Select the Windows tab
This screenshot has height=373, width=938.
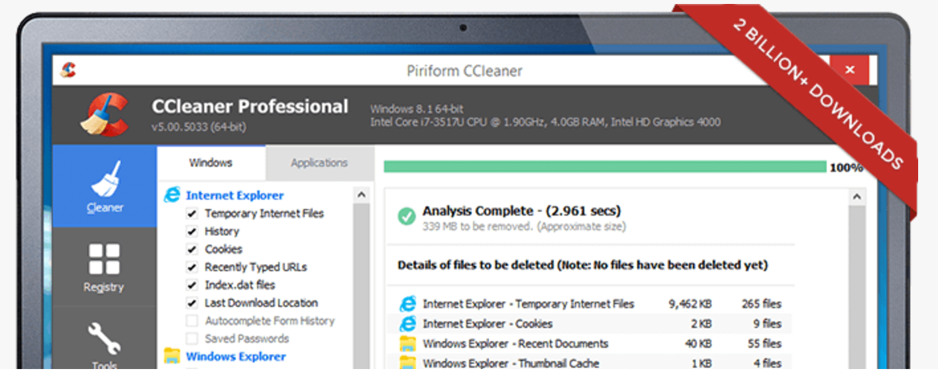click(x=211, y=163)
